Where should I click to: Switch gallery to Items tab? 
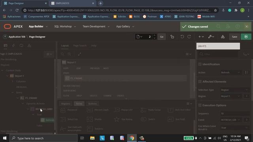pyautogui.click(x=79, y=104)
